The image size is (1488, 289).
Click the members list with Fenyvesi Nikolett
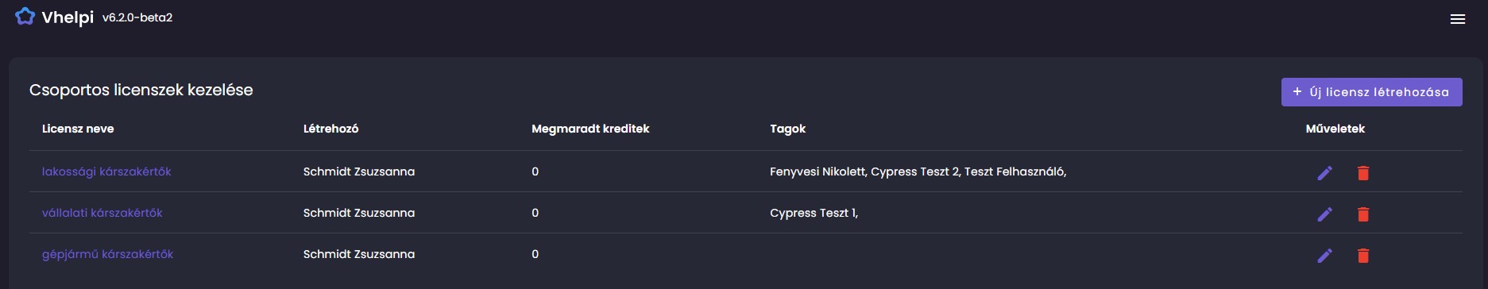[918, 171]
